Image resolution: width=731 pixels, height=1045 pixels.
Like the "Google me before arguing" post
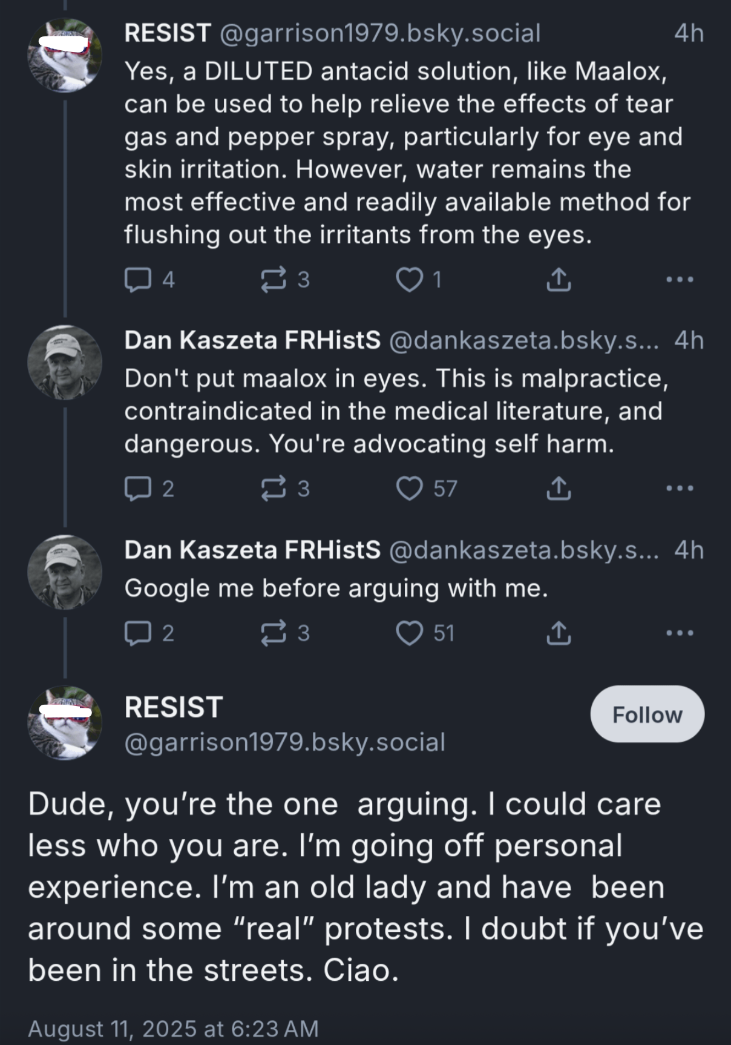[409, 633]
